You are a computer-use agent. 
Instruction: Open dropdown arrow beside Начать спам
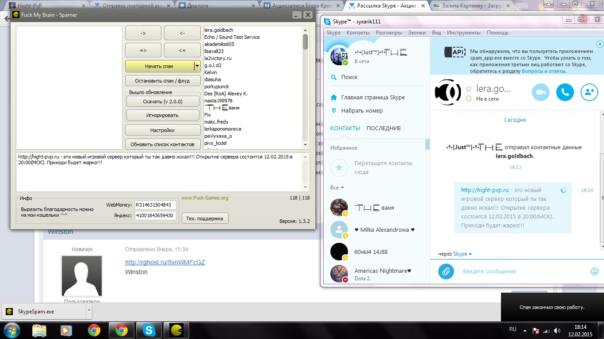(x=197, y=66)
